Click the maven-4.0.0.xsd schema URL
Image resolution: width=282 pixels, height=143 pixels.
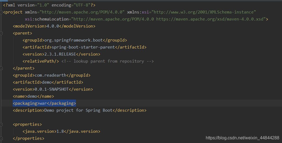210,19
